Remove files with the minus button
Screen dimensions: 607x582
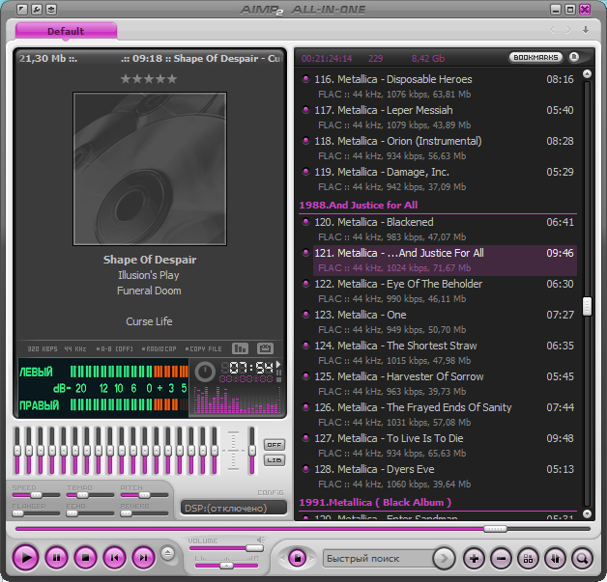pyautogui.click(x=501, y=558)
